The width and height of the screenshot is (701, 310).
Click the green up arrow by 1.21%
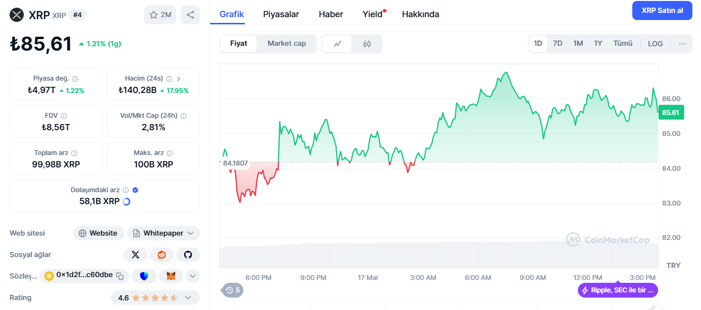(x=82, y=44)
